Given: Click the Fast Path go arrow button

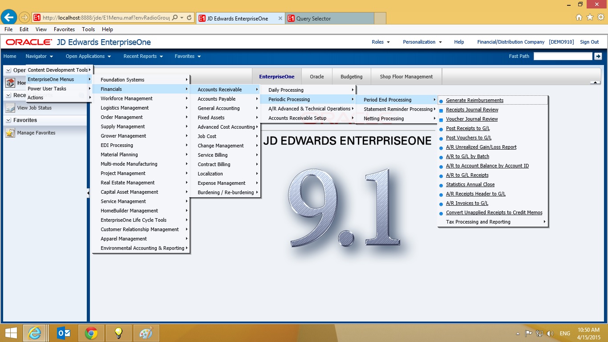Looking at the screenshot, I should tap(598, 56).
